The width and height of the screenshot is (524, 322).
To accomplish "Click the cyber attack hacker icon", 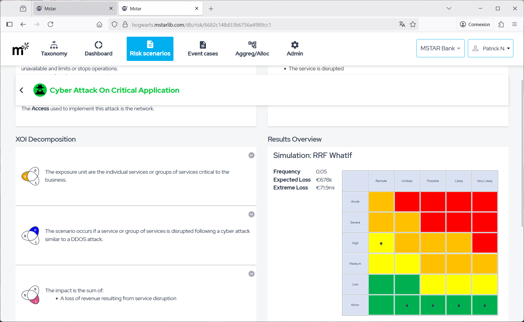I will coord(40,90).
